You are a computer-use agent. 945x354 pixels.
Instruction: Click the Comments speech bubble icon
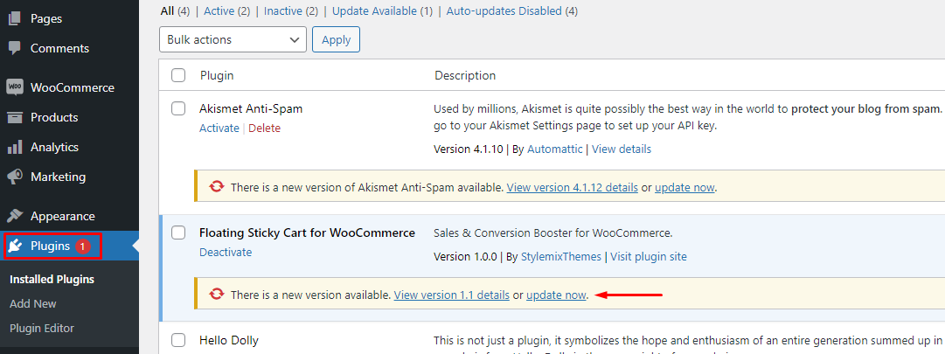[15, 48]
